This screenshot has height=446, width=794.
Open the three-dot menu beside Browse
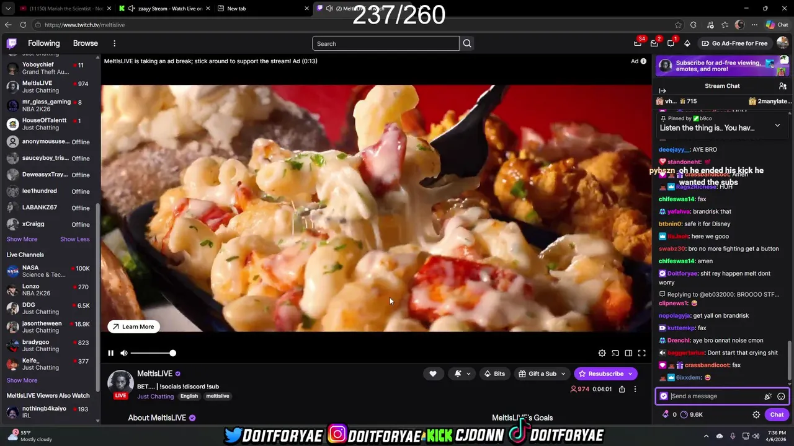114,43
